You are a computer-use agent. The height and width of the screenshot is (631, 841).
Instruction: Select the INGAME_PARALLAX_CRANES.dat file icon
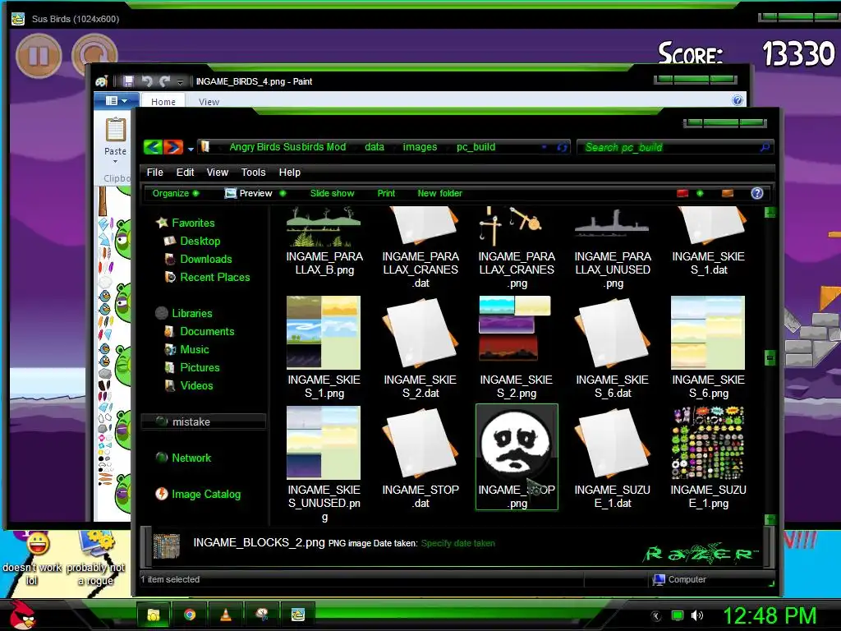pos(420,227)
